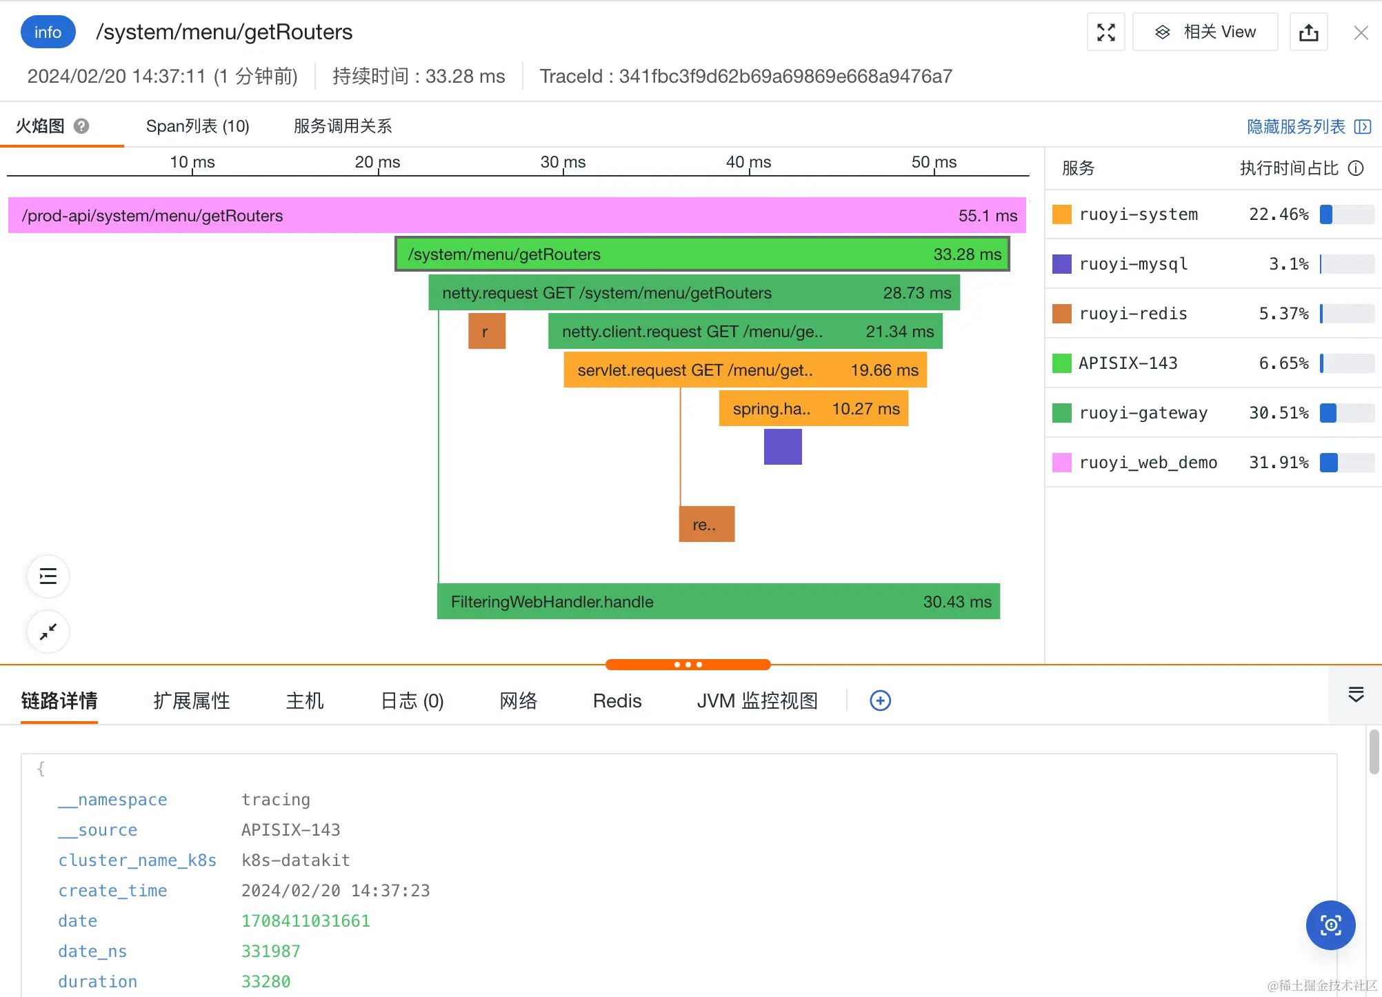Select FilteringWebHandler.handle span bar
The width and height of the screenshot is (1382, 997).
[x=718, y=601]
